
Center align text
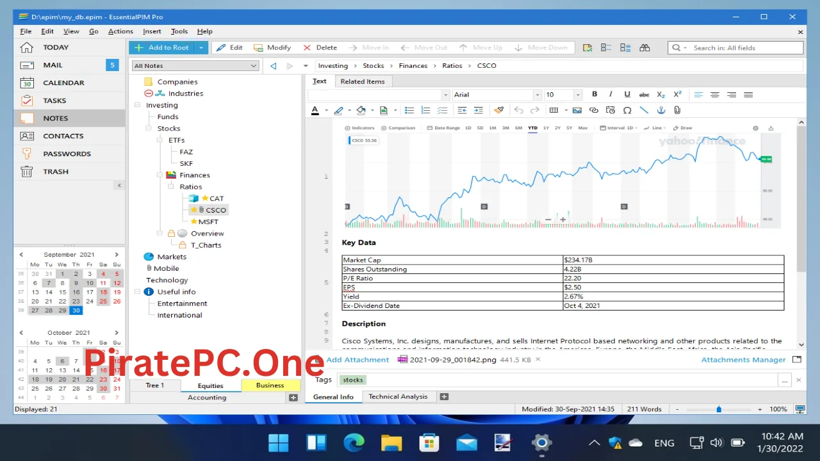[715, 95]
